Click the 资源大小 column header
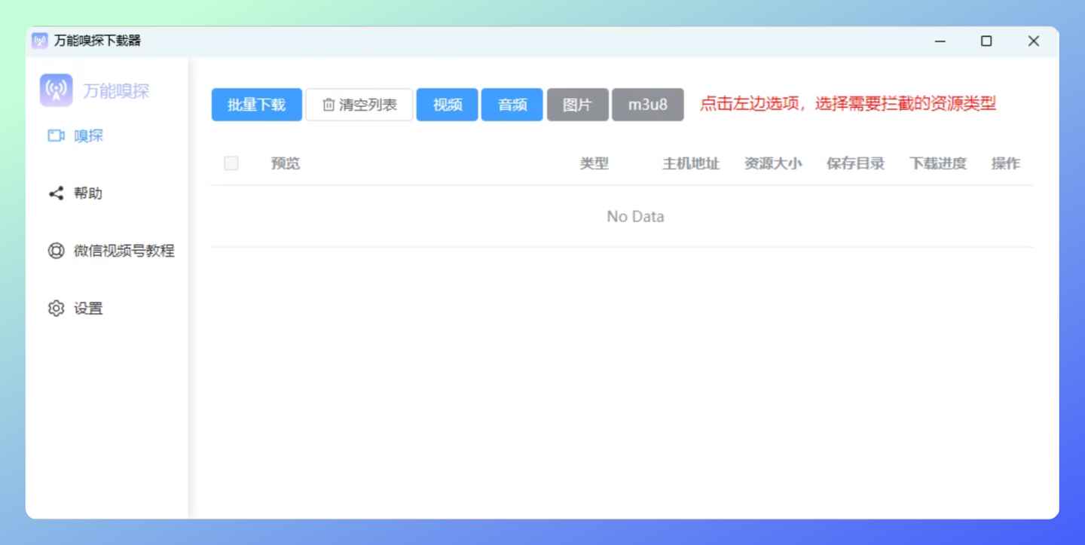1085x545 pixels. [772, 163]
